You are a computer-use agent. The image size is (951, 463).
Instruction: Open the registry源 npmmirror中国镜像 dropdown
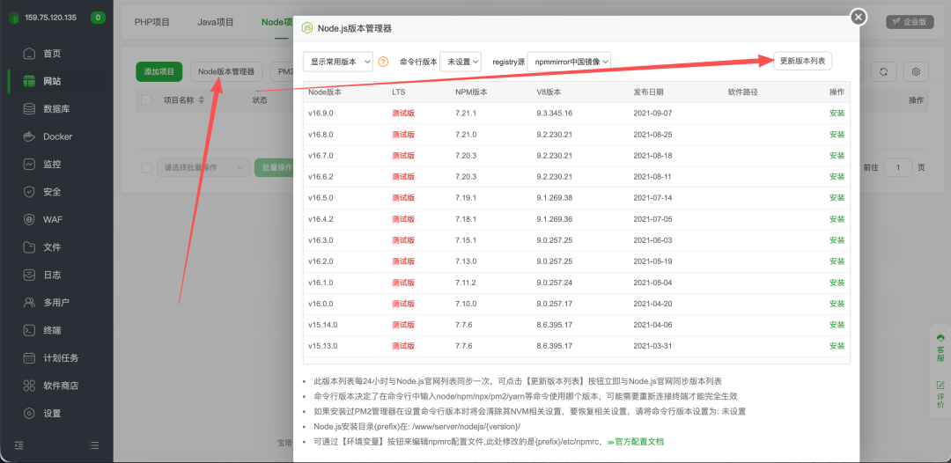(569, 62)
